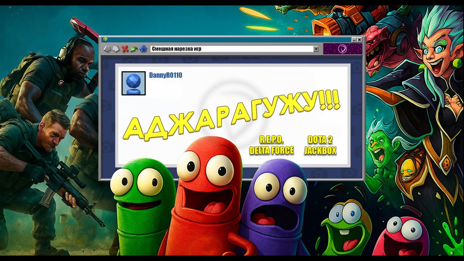464x261 pixels.
Task: Click the 'DELTA FORCE' text
Action: [272, 150]
